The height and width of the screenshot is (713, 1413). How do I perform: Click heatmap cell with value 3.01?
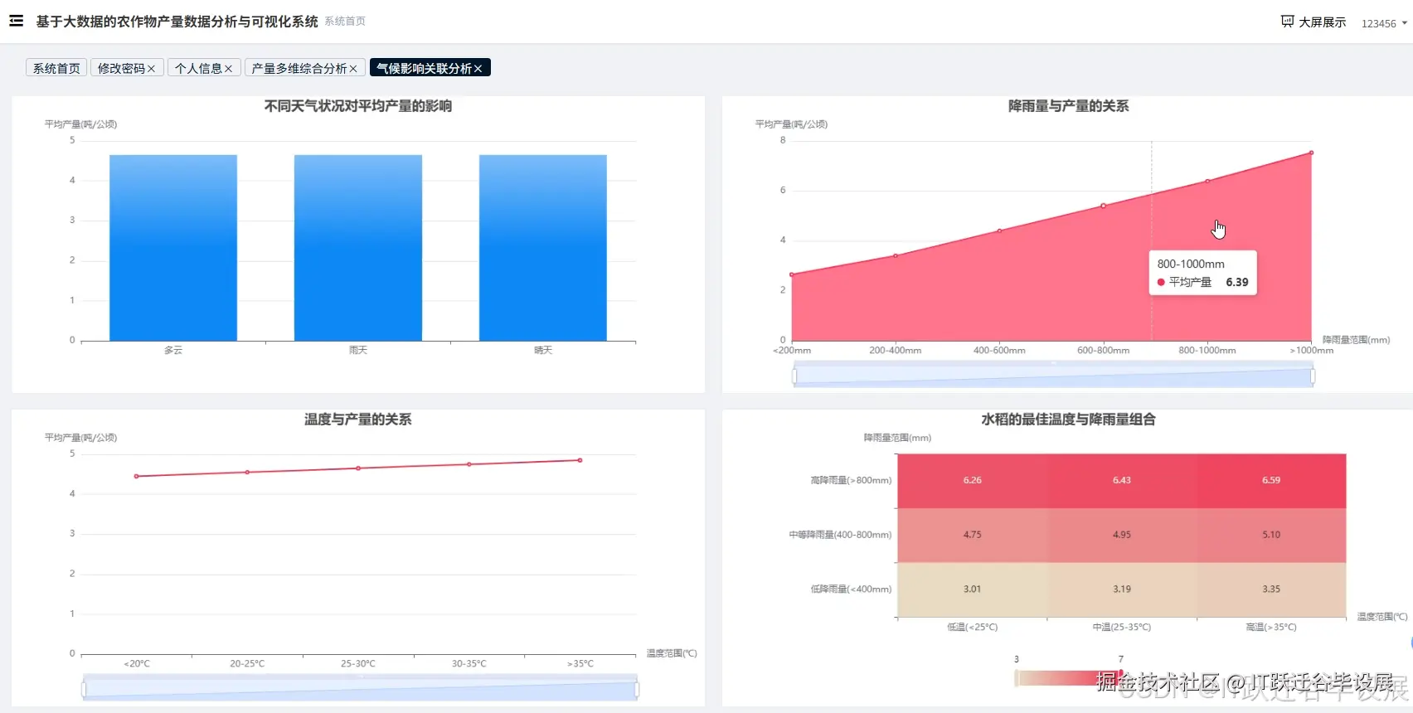(972, 589)
